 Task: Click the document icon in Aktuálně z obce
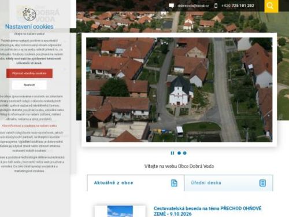tap(174, 183)
